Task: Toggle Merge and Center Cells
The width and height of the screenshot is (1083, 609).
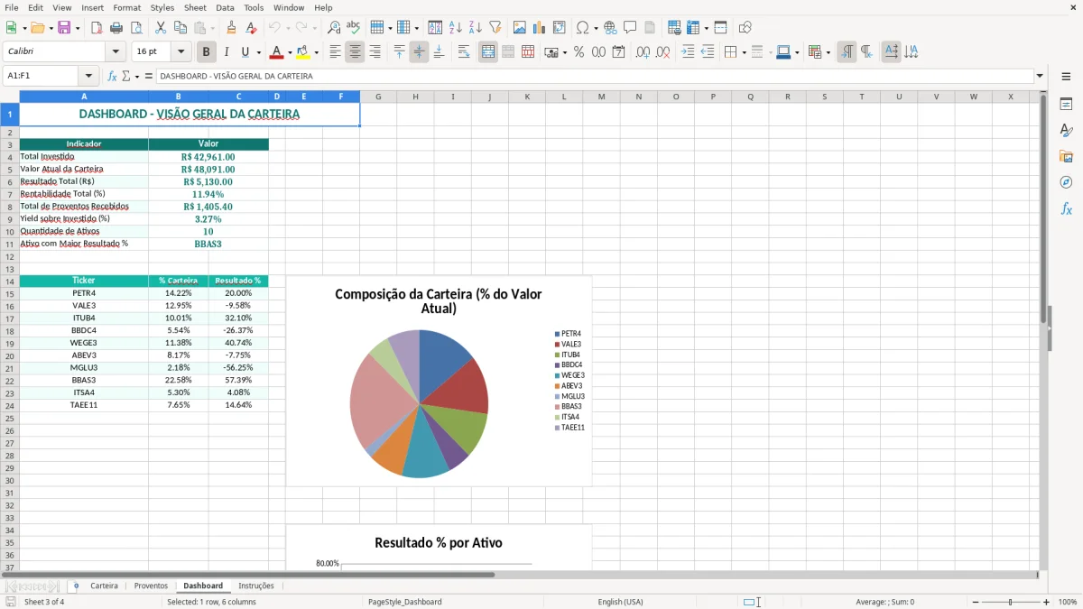Action: [488, 52]
